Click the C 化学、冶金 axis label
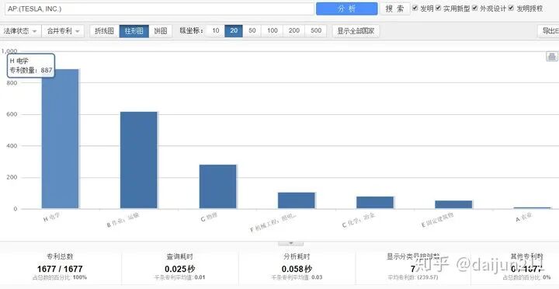The width and height of the screenshot is (559, 289). [x=358, y=221]
